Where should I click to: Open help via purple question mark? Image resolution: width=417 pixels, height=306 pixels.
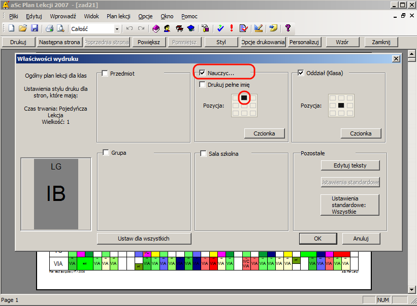click(x=288, y=28)
